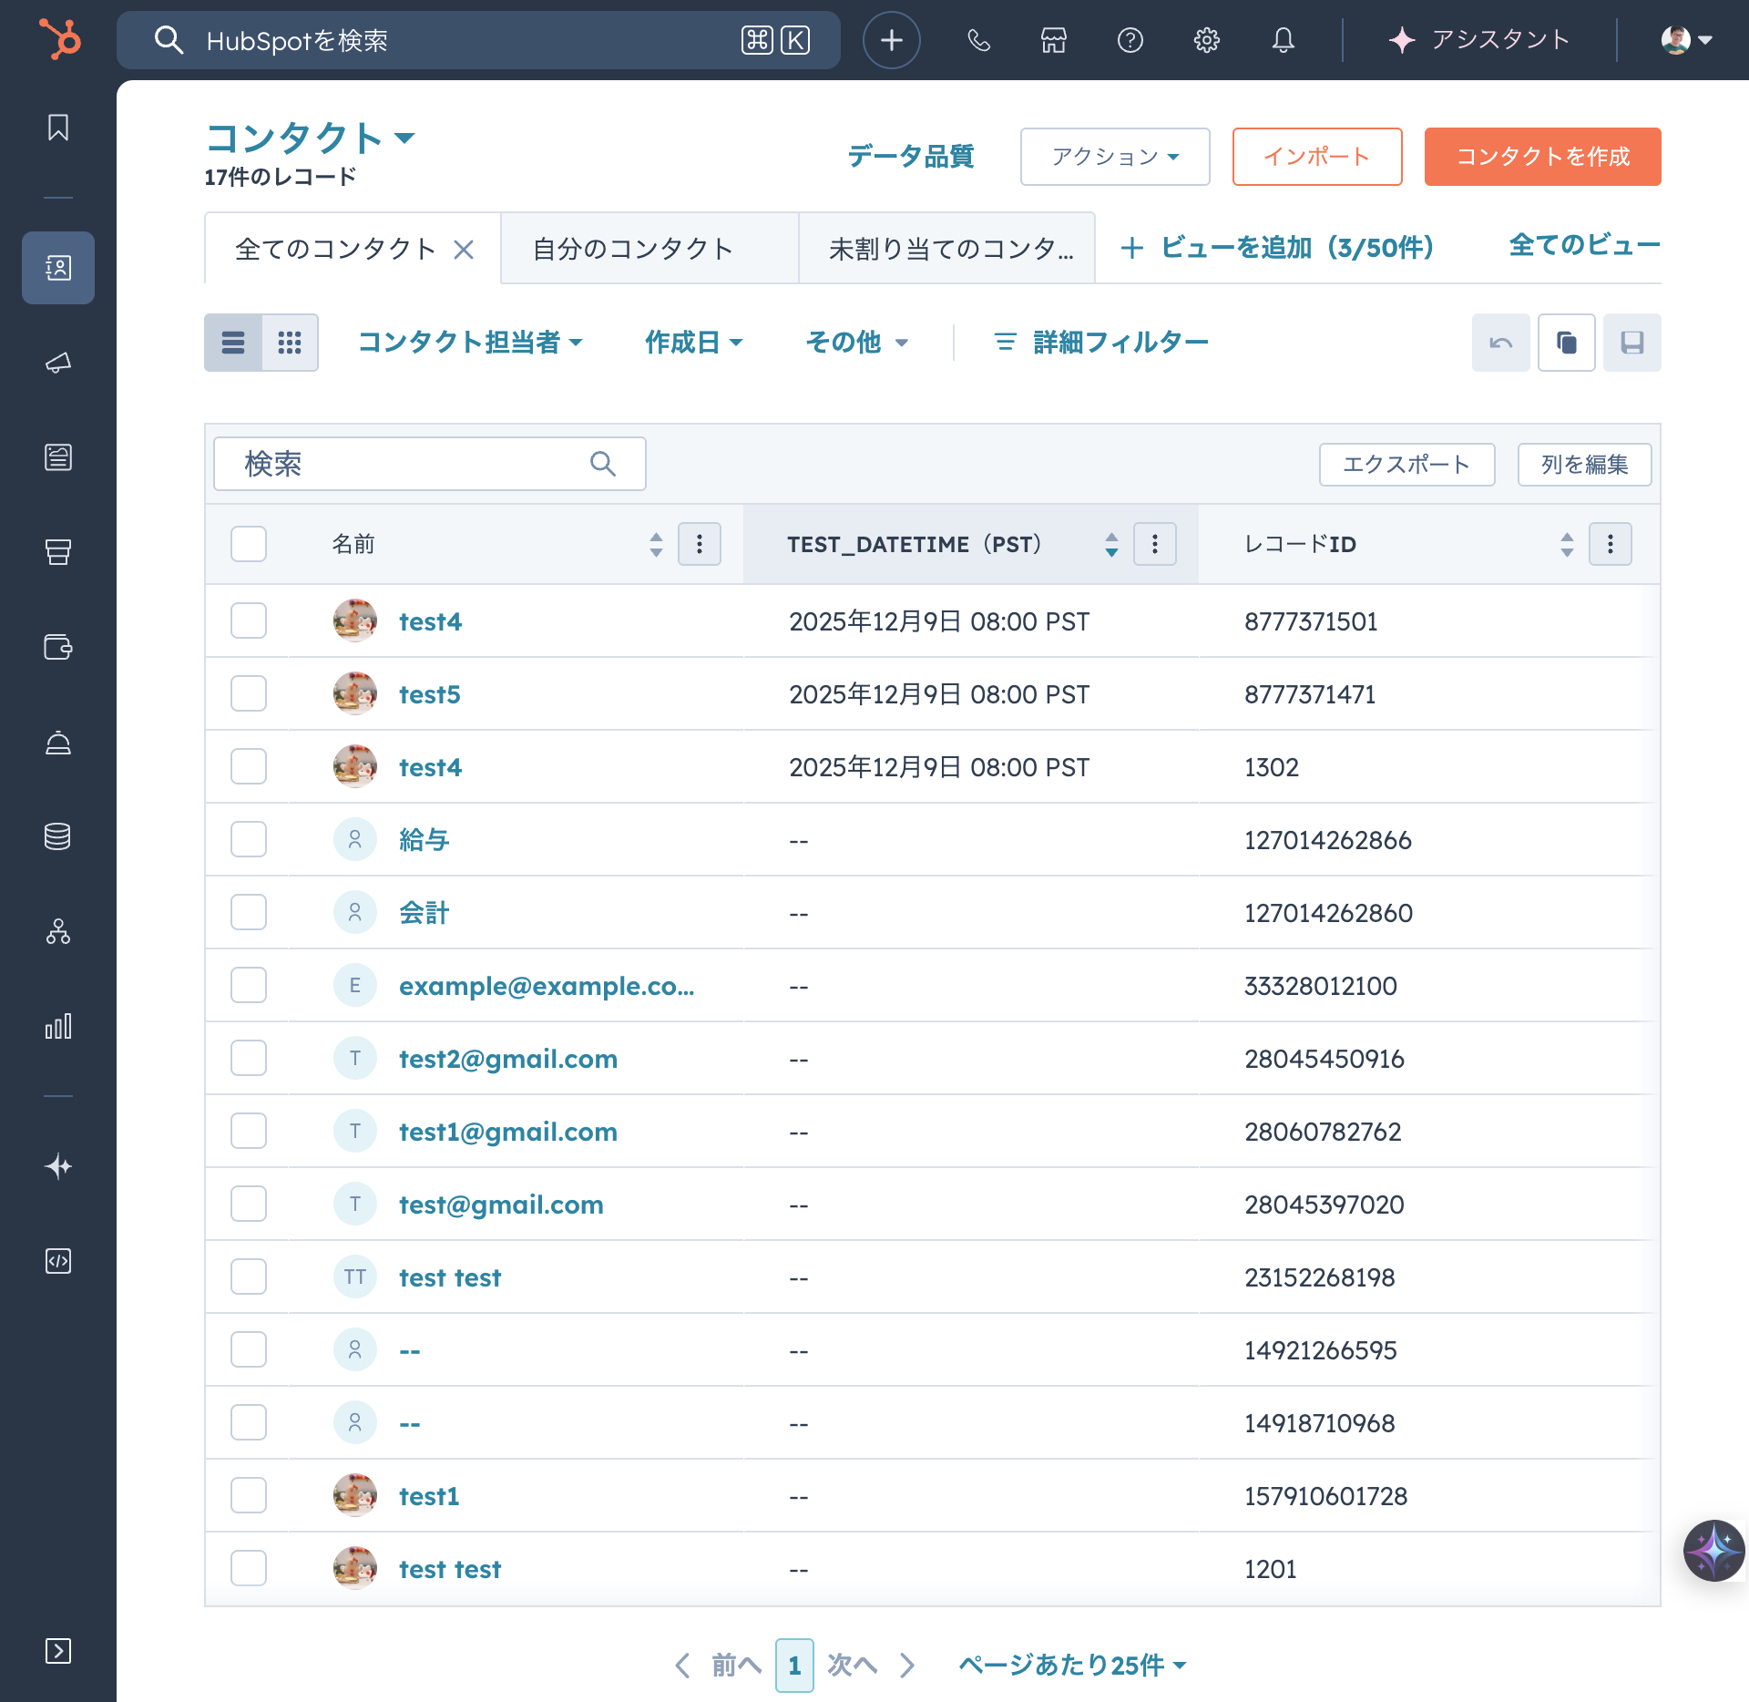Click the phone calling icon
This screenshot has width=1749, height=1702.
pos(978,40)
